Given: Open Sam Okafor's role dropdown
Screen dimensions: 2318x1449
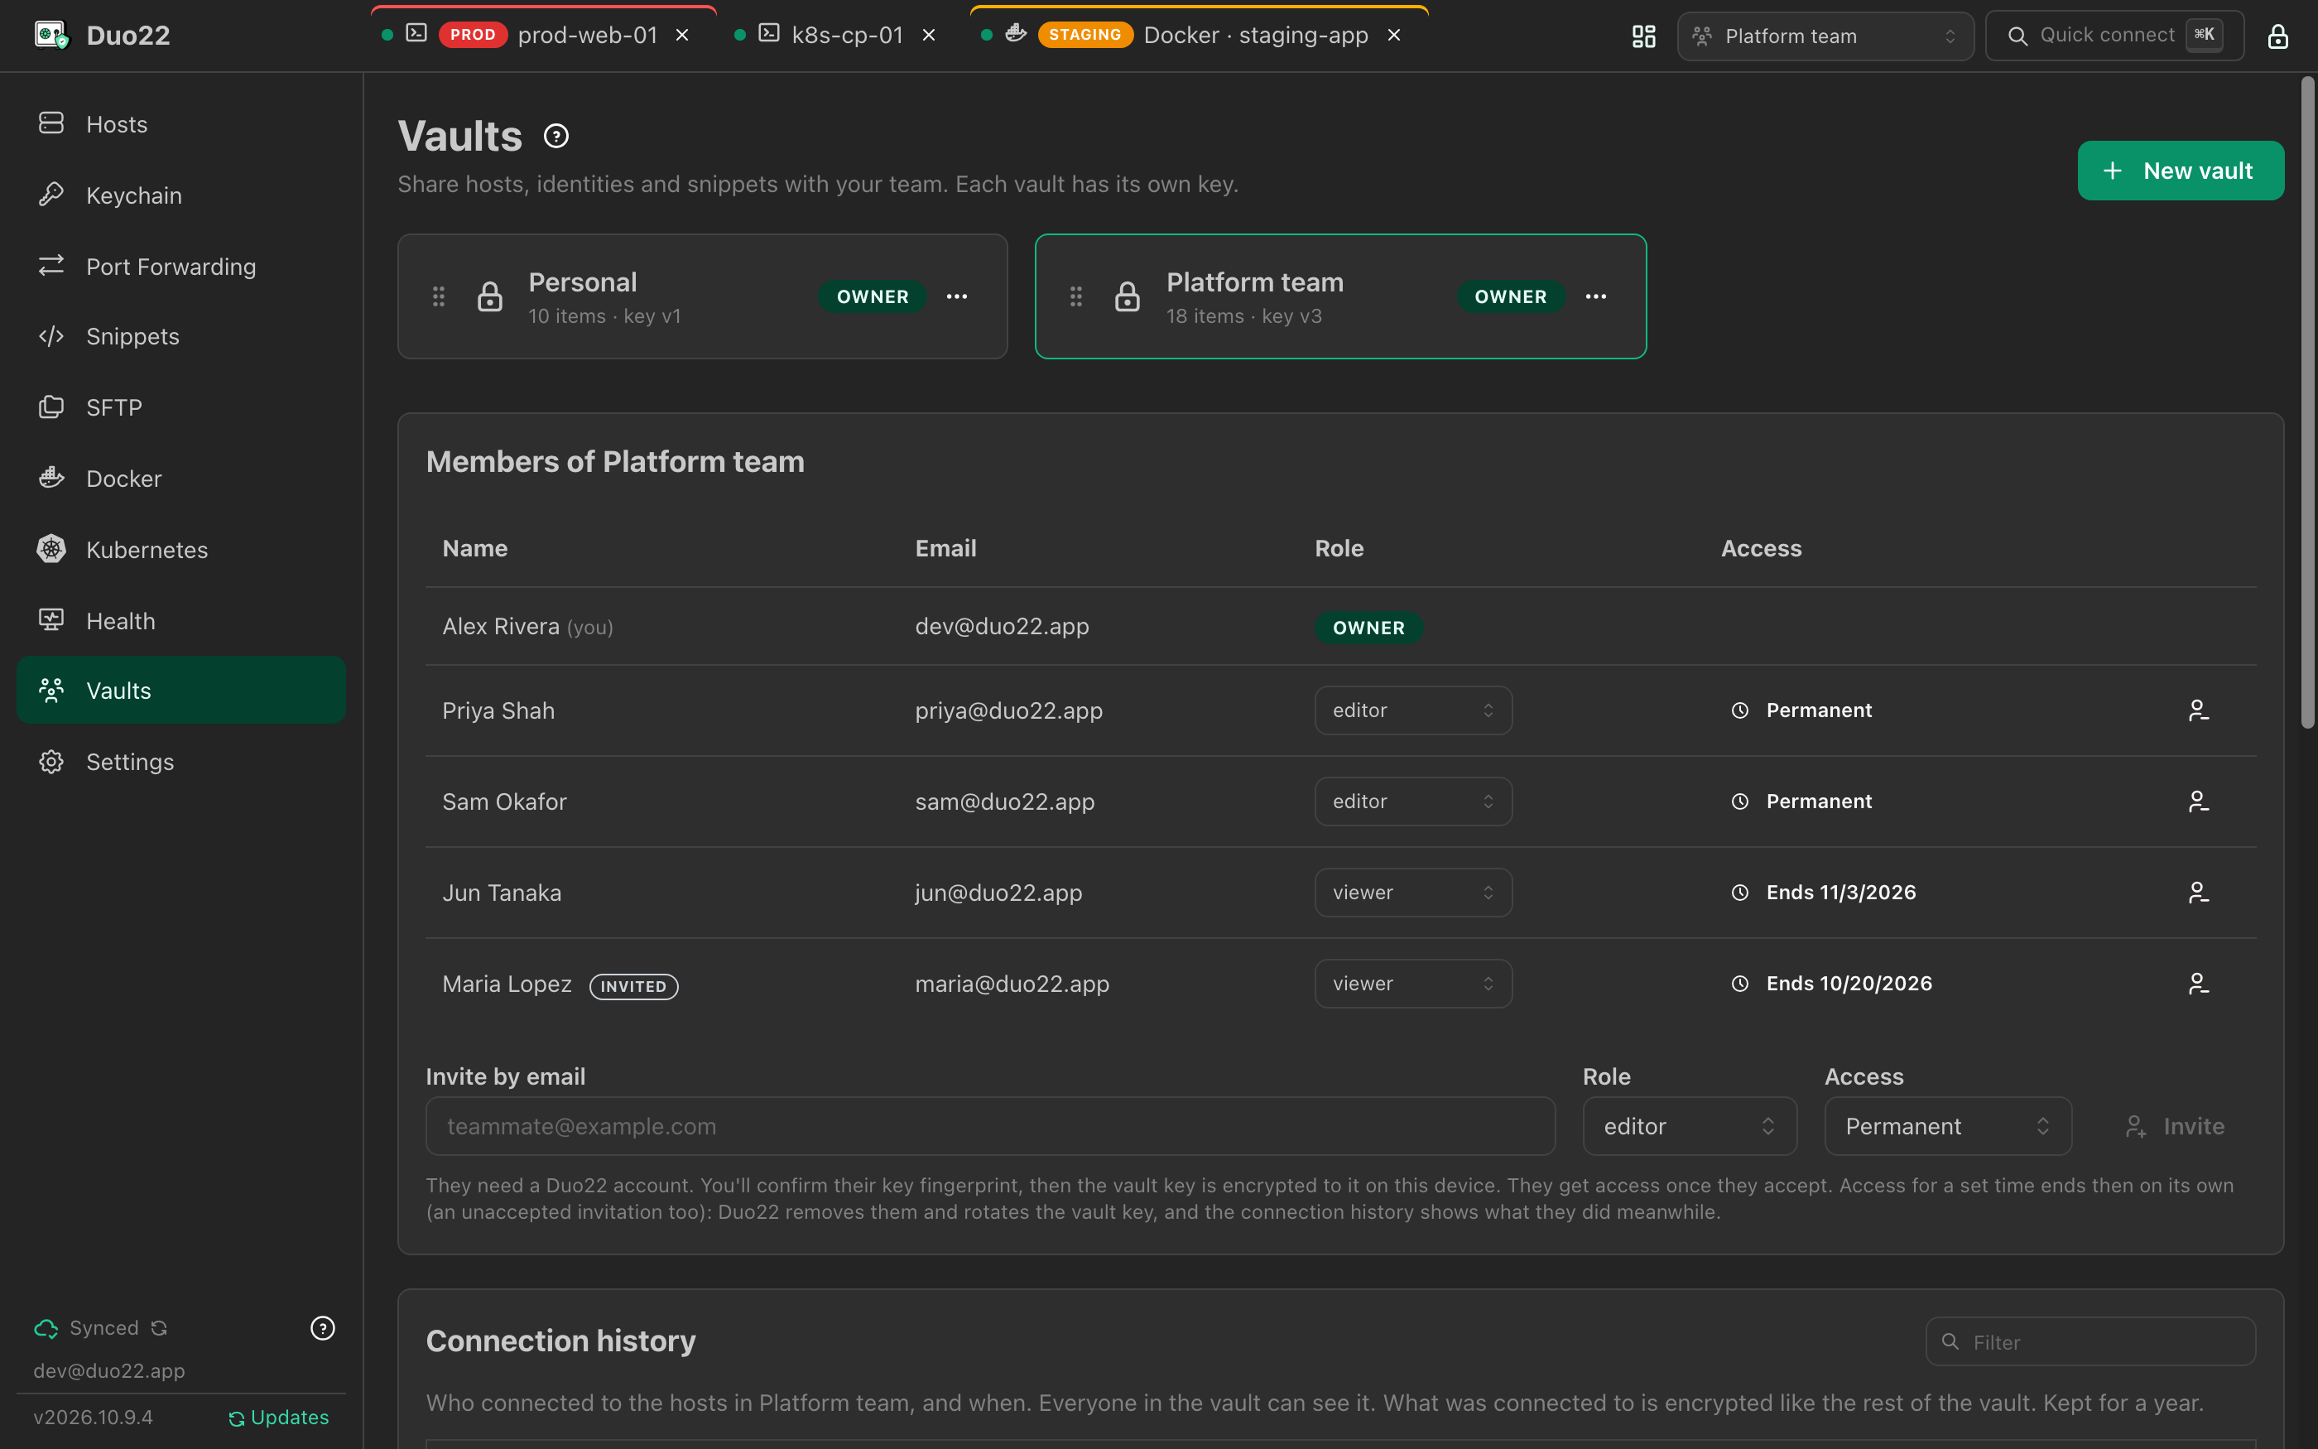Looking at the screenshot, I should point(1413,802).
